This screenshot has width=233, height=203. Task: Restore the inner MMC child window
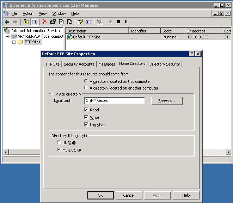click(221, 13)
